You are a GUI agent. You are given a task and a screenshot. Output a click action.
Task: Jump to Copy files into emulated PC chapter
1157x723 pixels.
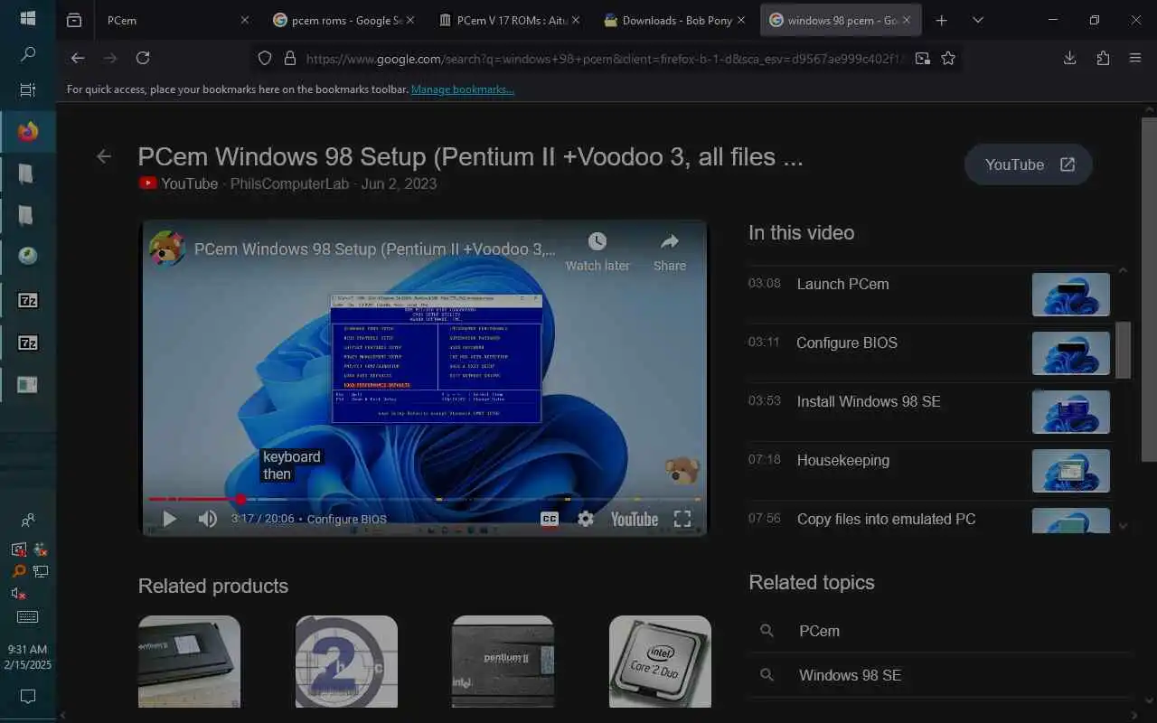[x=929, y=521]
